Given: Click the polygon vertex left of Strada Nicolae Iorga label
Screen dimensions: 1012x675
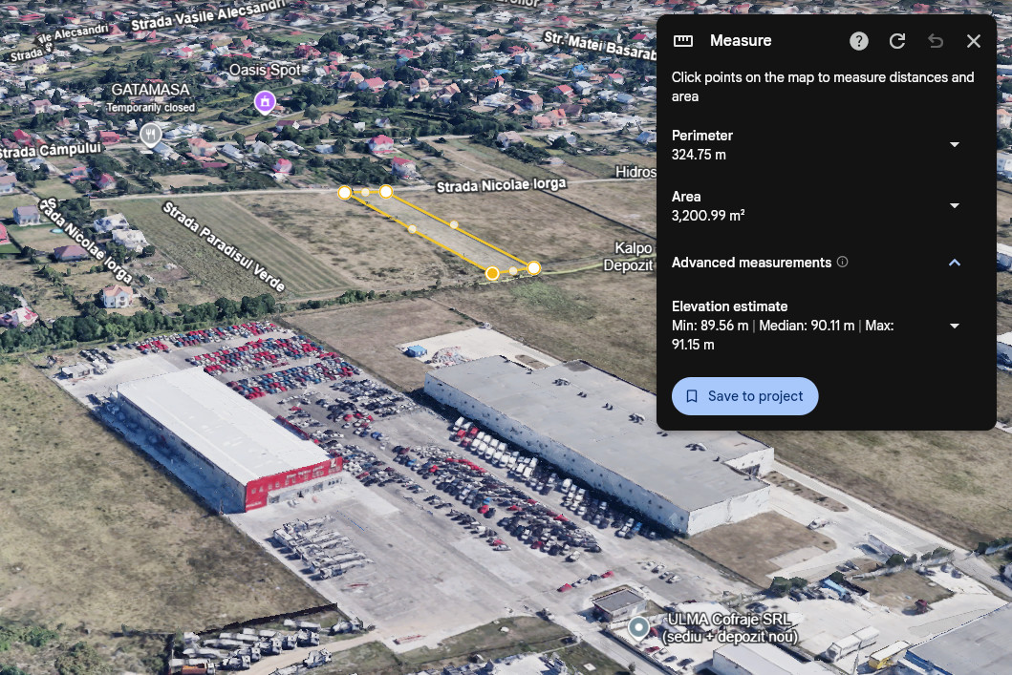Looking at the screenshot, I should point(386,192).
